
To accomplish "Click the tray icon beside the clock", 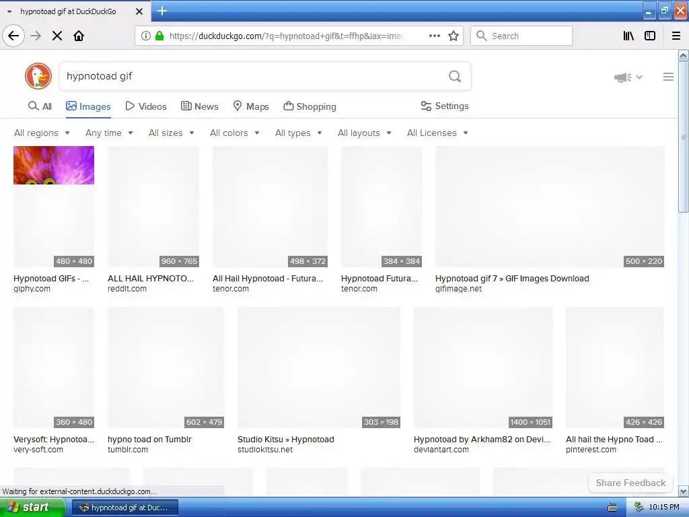I will click(x=639, y=508).
